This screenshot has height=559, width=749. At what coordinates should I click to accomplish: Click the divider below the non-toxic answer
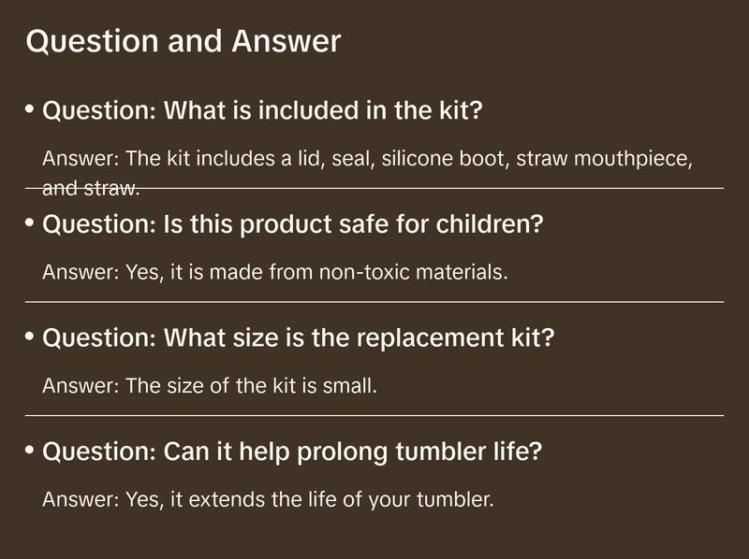click(x=374, y=302)
